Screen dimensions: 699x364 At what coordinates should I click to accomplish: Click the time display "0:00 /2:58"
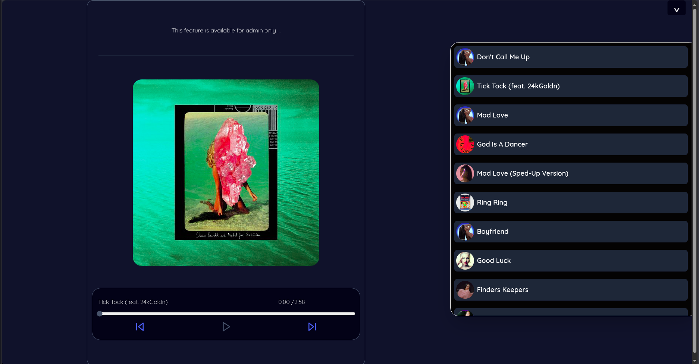[291, 302]
